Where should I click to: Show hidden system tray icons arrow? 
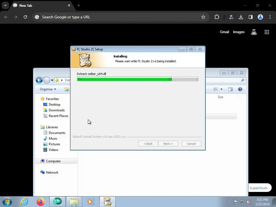(x=229, y=202)
